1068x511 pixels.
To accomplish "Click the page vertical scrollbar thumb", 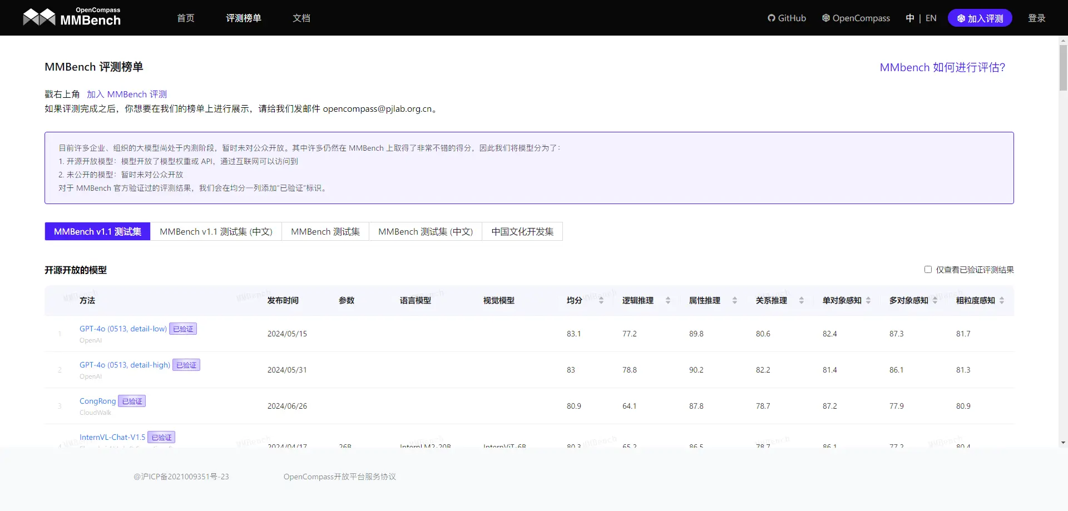I will [1063, 67].
